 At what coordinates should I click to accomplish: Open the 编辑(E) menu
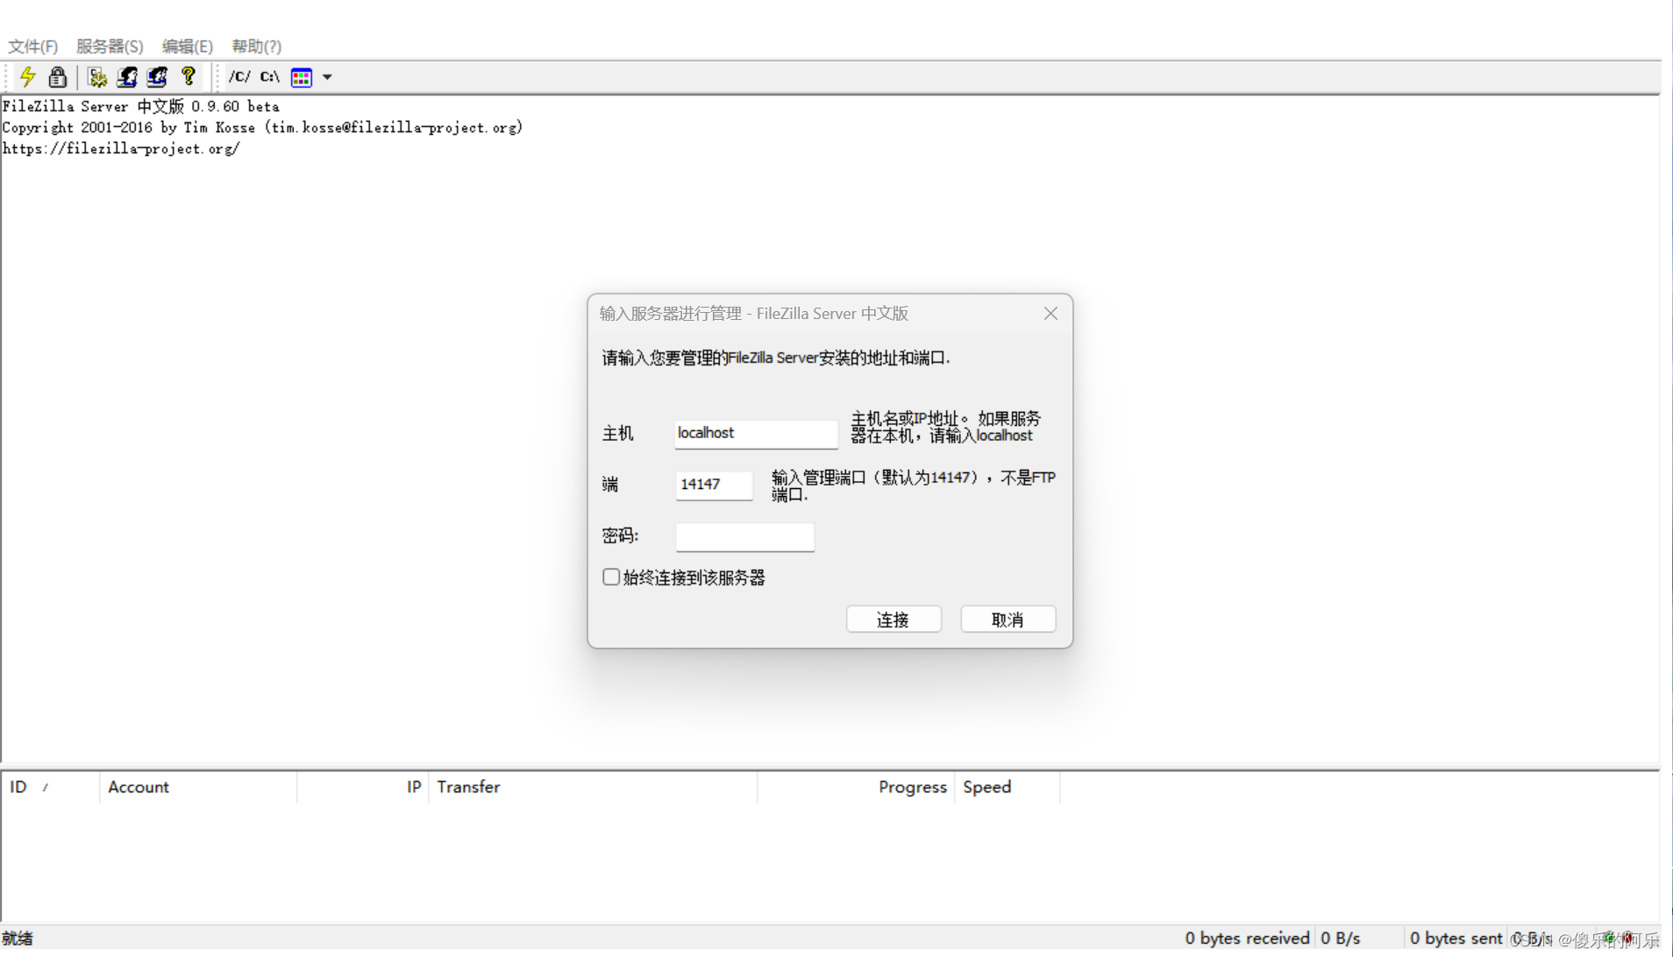(188, 46)
